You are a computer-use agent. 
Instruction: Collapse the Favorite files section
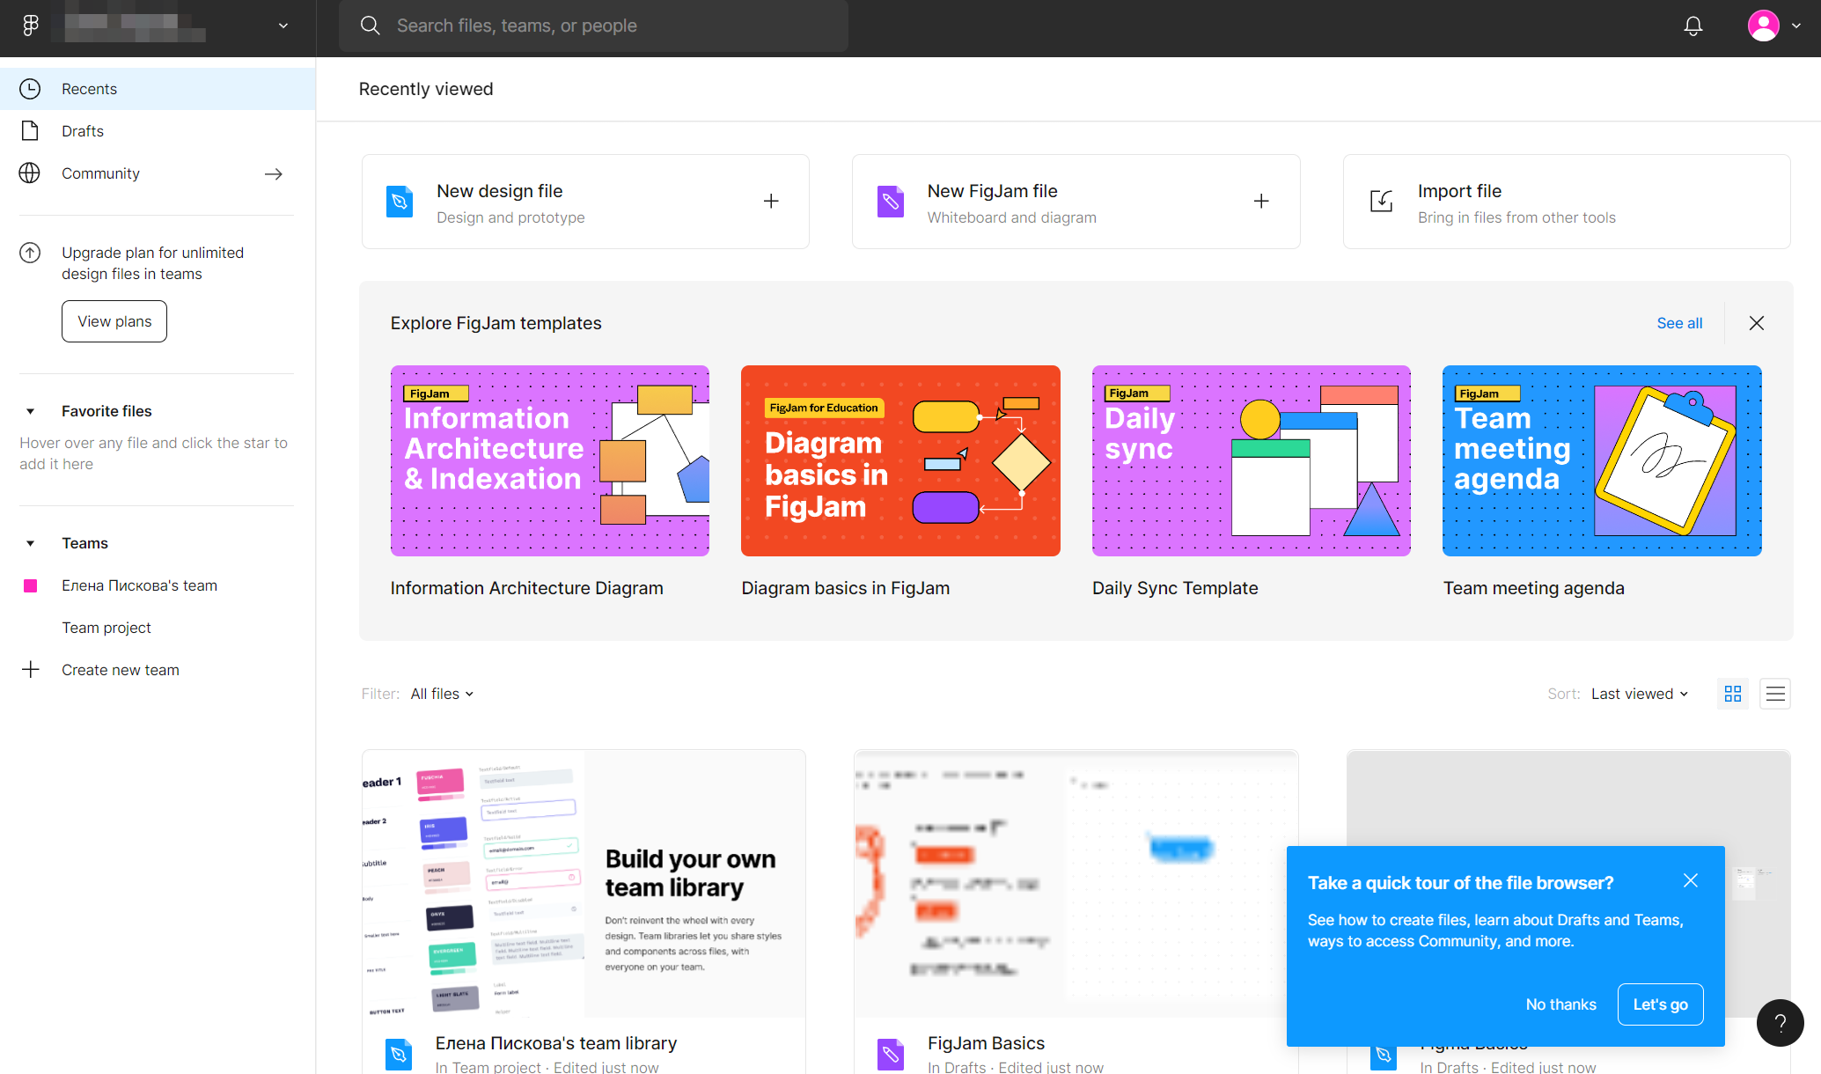(x=31, y=411)
